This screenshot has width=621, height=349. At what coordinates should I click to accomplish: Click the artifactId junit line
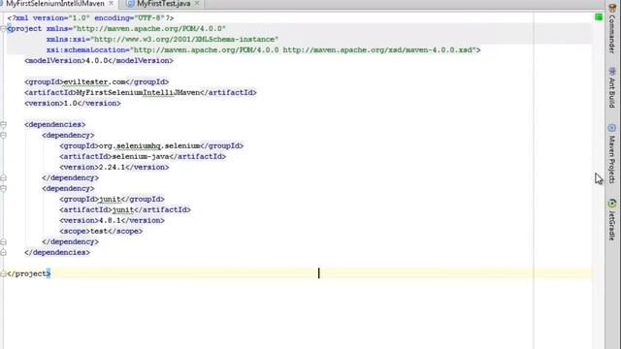(x=125, y=210)
